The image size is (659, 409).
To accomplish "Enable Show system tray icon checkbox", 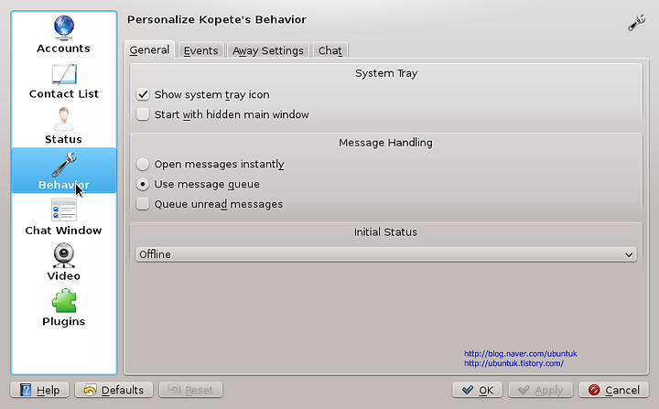I will pos(143,94).
